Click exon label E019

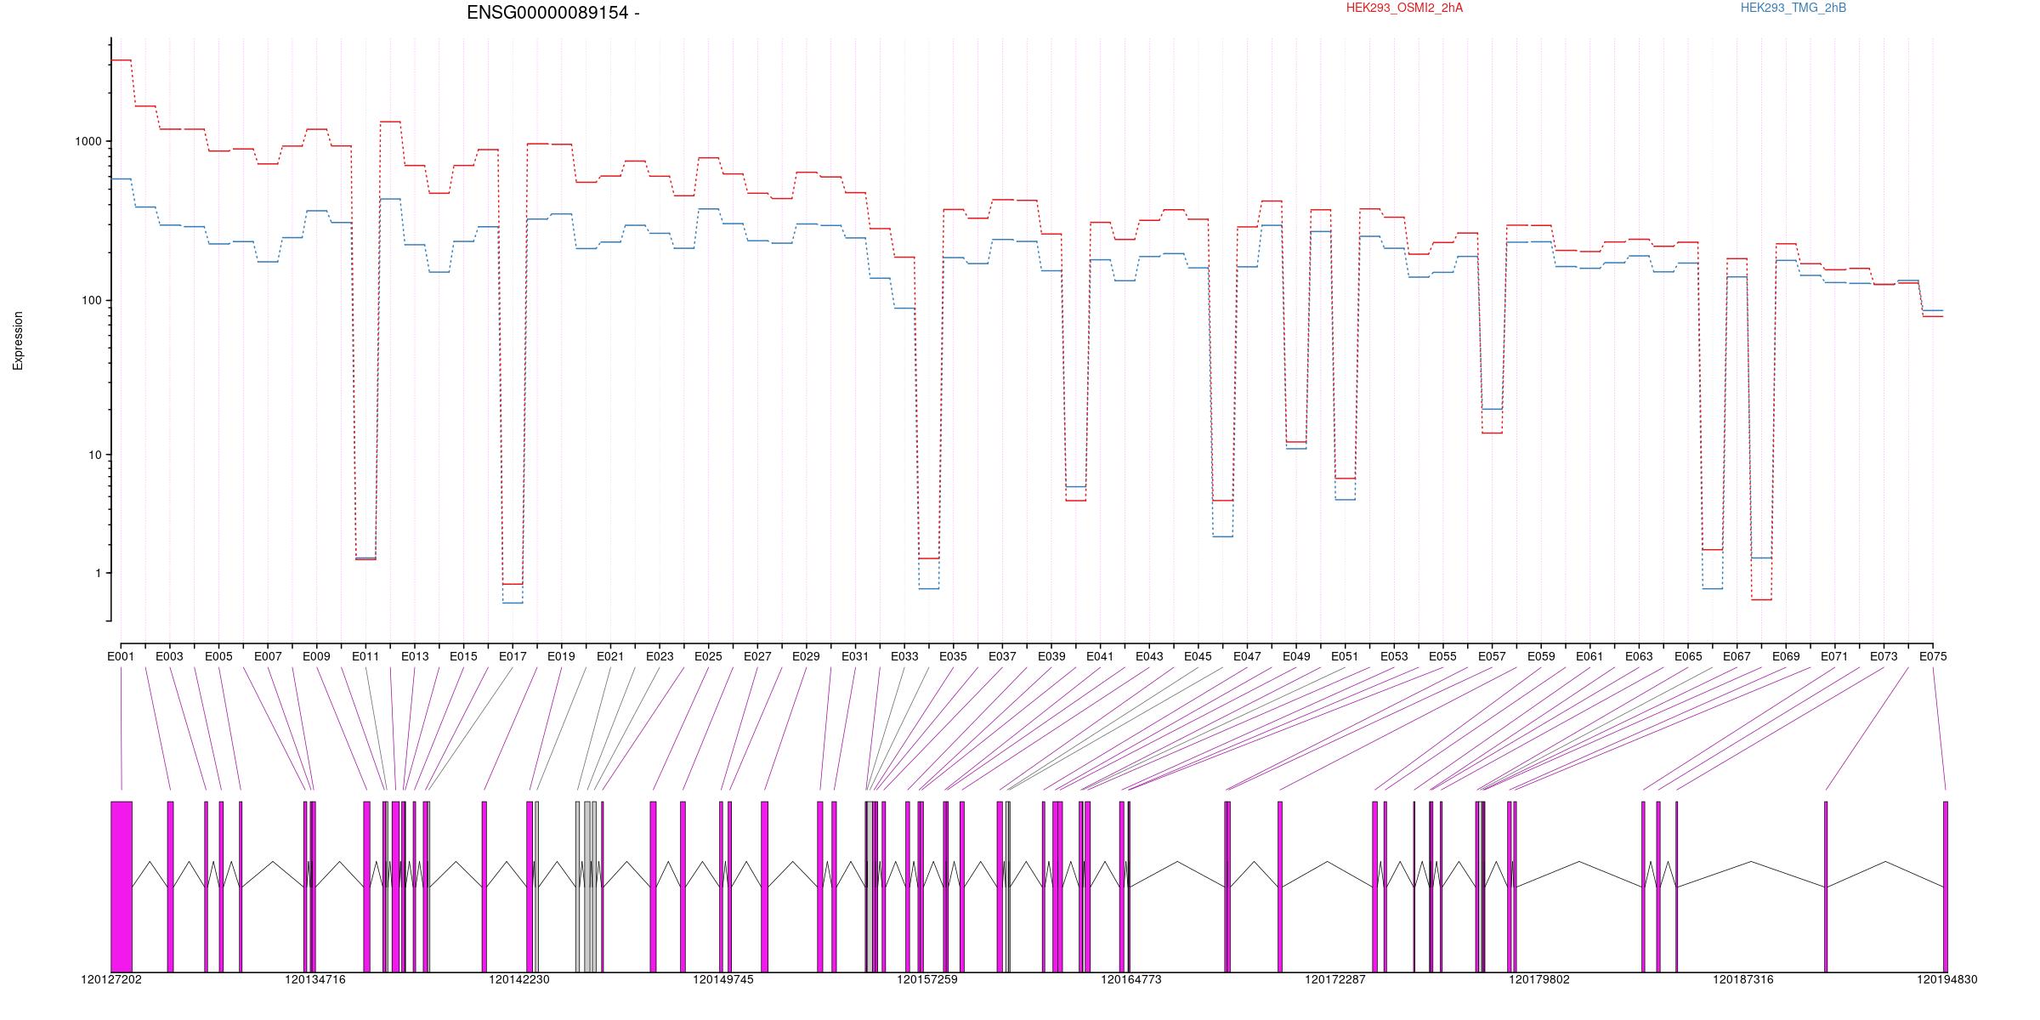coord(561,656)
